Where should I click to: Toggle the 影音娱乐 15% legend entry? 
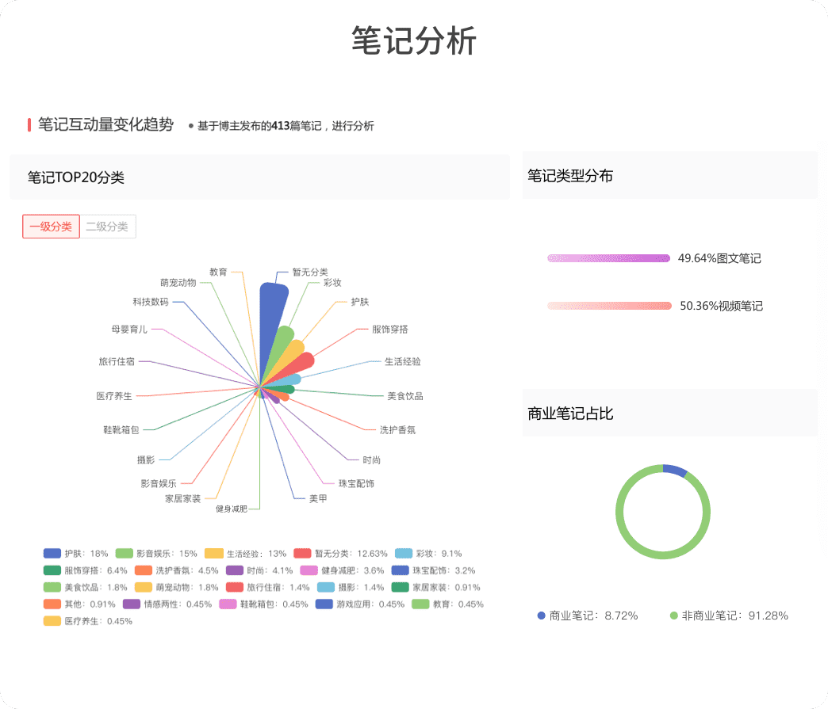[156, 553]
